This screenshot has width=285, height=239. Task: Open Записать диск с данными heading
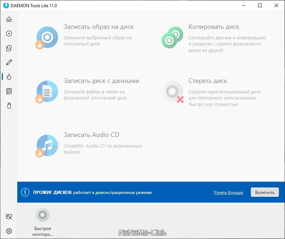(101, 81)
